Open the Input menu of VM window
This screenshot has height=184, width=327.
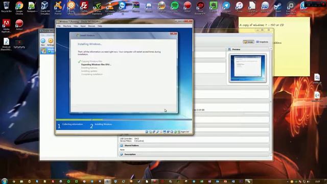tap(83, 26)
